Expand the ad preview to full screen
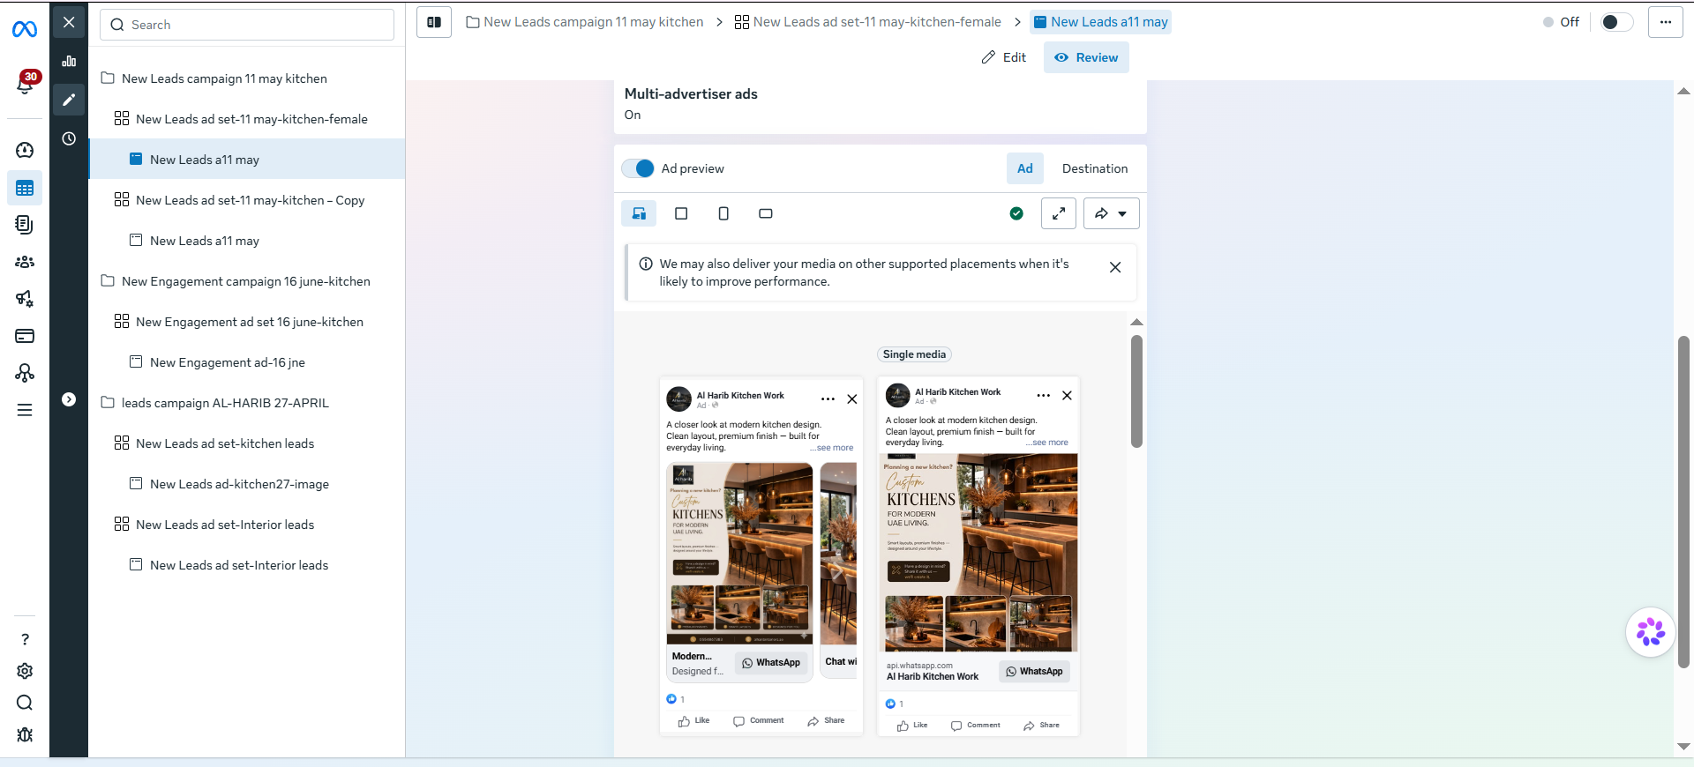Viewport: 1694px width, 767px height. point(1059,213)
